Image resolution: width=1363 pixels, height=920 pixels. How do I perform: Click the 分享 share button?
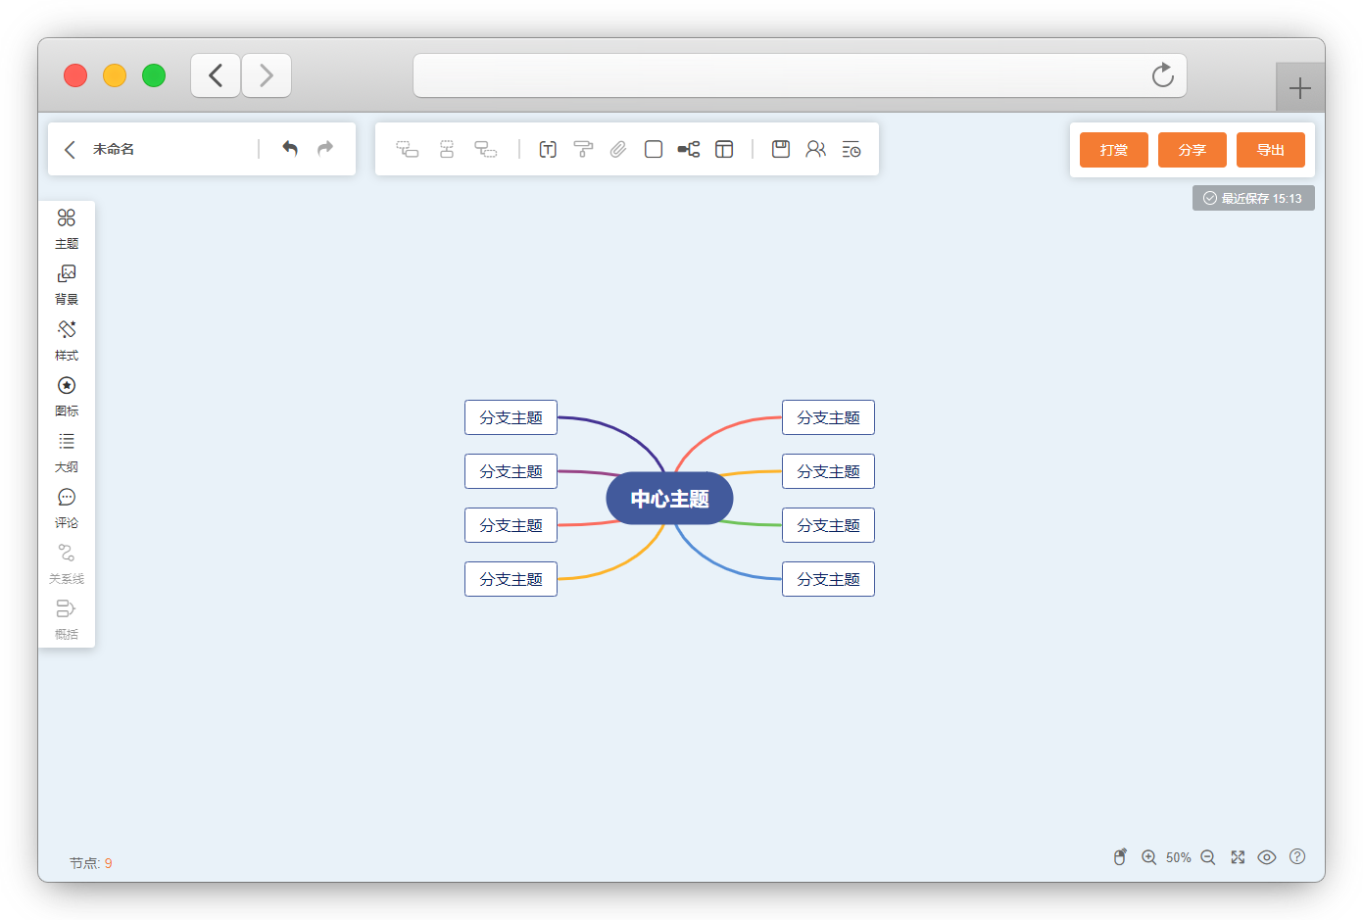(1193, 150)
